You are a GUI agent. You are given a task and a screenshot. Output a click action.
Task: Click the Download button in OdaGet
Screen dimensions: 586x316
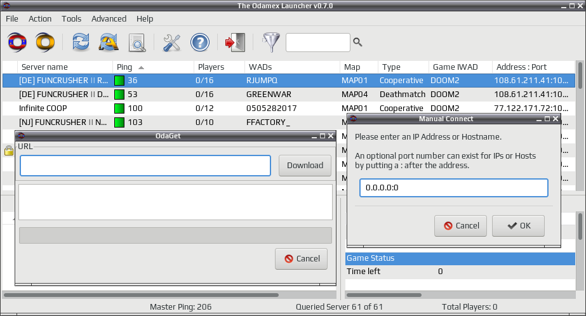coord(305,166)
